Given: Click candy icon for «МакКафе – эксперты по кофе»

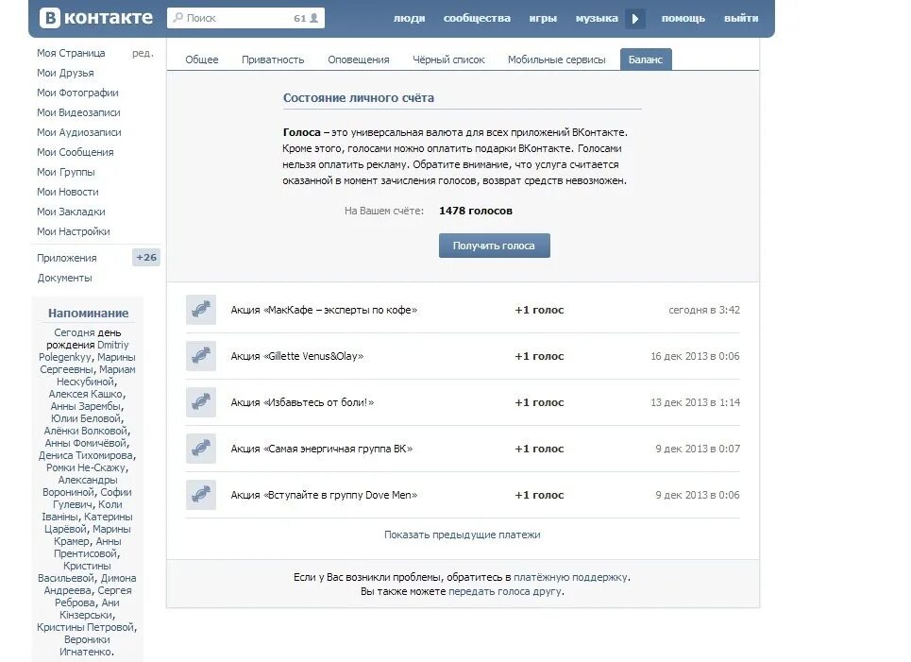Looking at the screenshot, I should click(201, 309).
